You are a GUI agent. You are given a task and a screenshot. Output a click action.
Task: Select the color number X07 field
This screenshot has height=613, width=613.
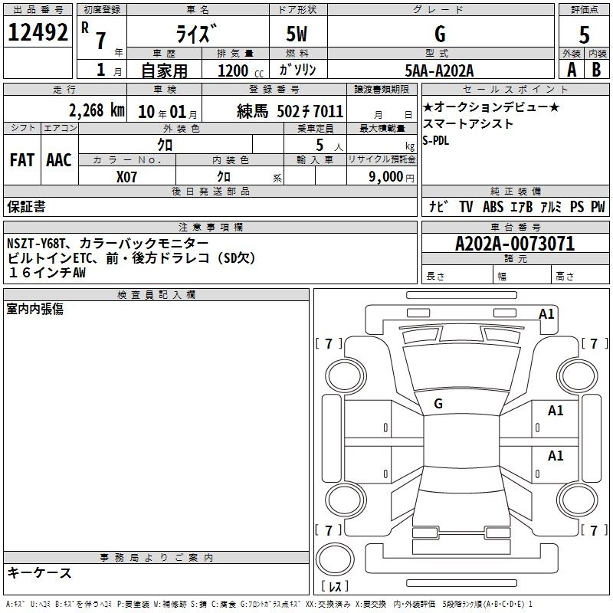tap(127, 176)
